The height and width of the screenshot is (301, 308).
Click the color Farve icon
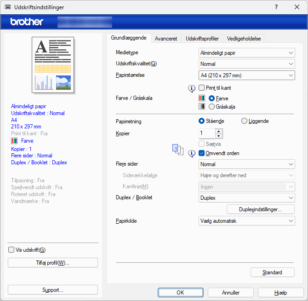click(x=202, y=98)
